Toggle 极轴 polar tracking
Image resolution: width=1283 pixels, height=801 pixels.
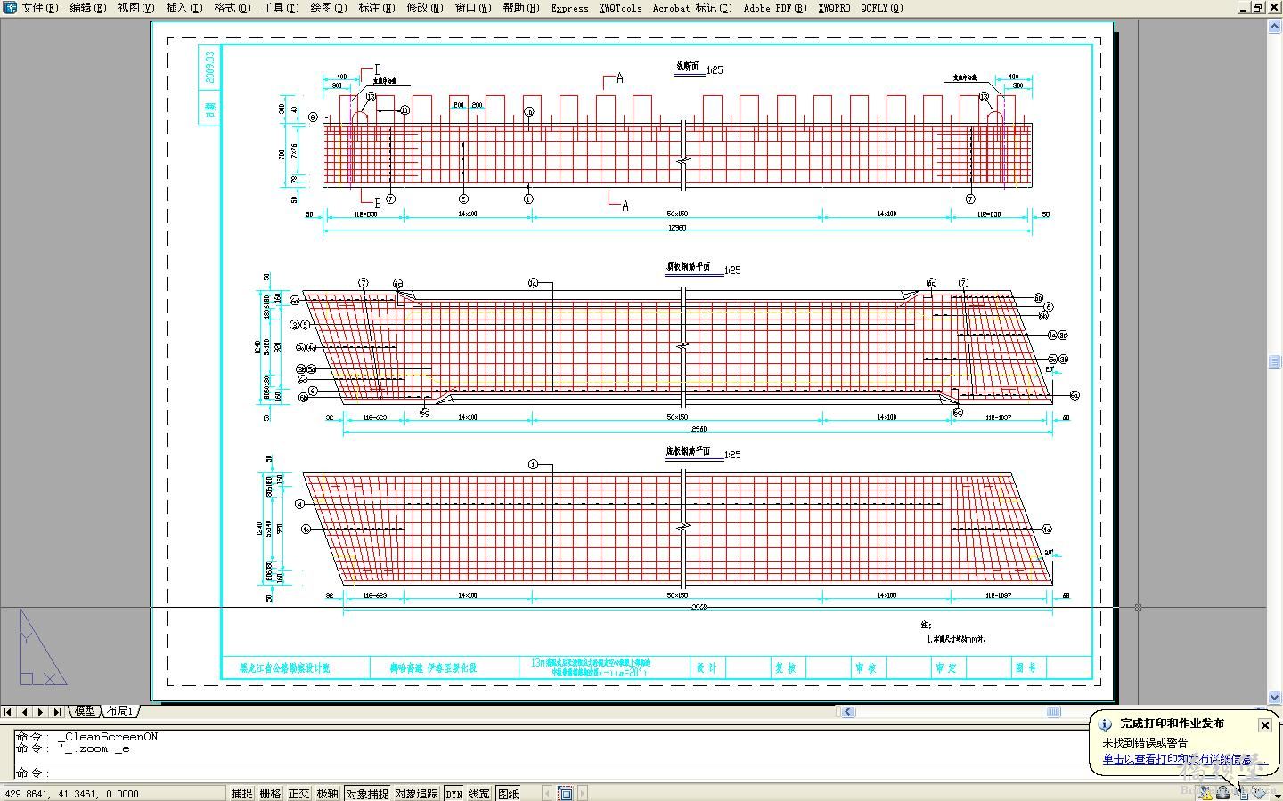[327, 793]
